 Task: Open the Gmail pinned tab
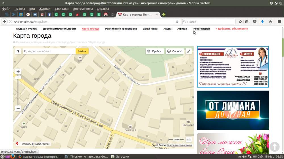(42, 15)
